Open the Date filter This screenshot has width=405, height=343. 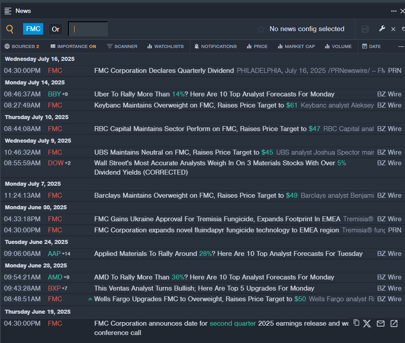click(371, 47)
